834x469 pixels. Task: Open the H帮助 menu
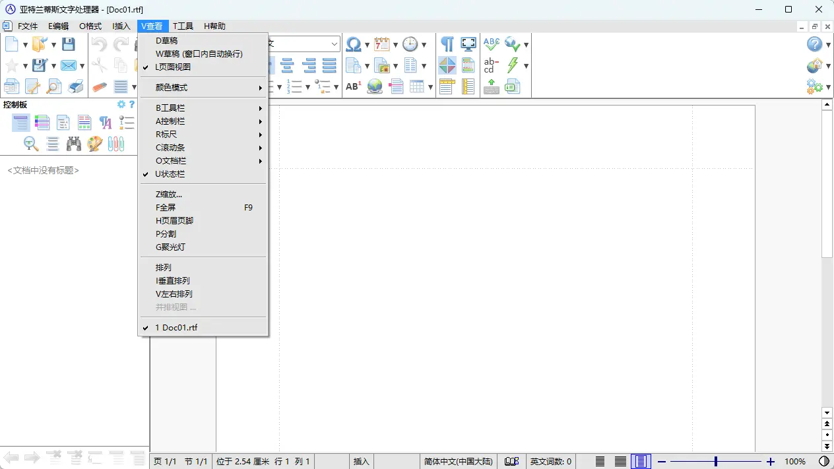tap(214, 26)
